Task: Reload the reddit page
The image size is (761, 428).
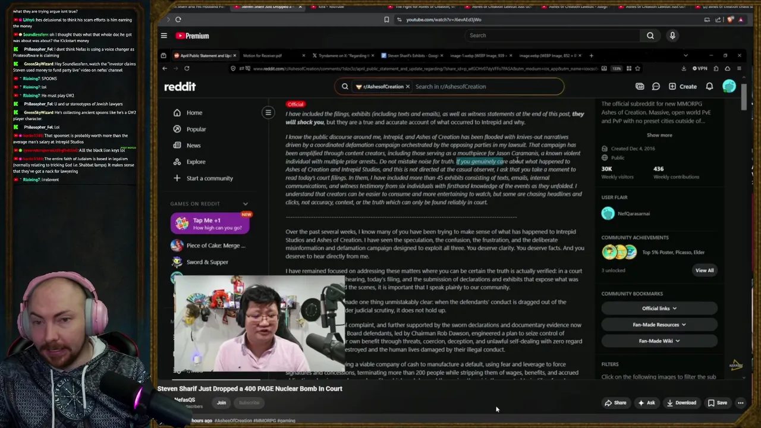Action: (187, 68)
